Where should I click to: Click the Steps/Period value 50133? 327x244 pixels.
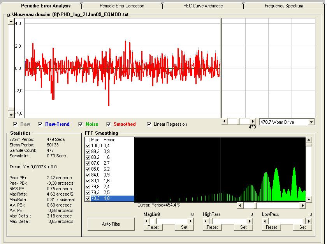point(53,145)
